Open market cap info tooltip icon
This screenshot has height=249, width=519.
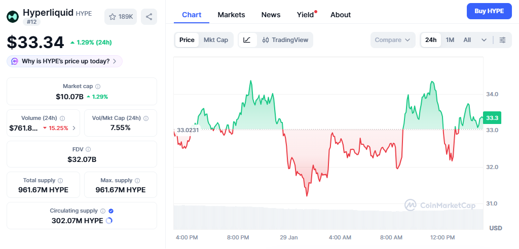pos(98,87)
